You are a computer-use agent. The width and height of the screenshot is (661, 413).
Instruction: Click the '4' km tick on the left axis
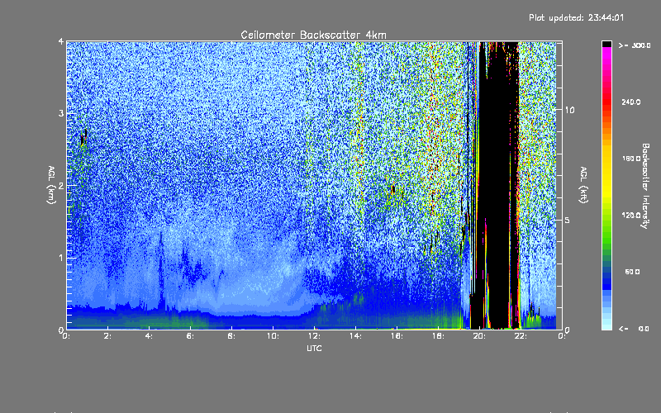61,42
